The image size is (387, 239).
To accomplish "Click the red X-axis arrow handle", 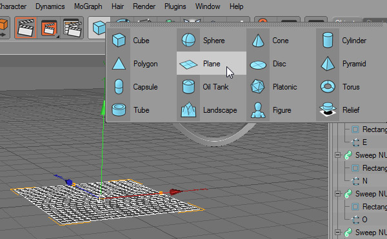I will click(175, 192).
